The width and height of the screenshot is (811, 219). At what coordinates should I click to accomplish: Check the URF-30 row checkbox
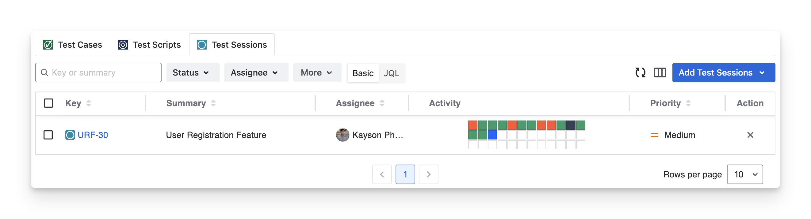tap(48, 135)
